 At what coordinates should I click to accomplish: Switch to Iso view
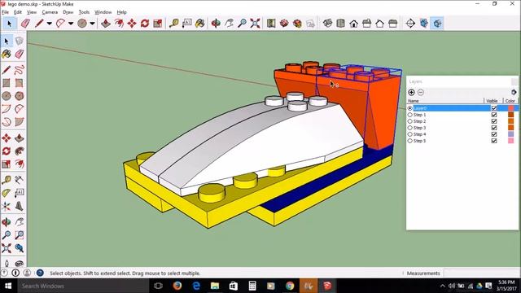coord(327,24)
